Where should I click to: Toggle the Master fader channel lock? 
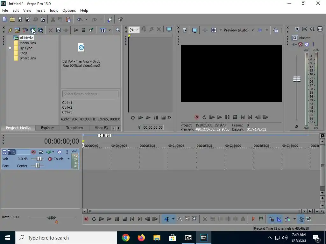[297, 127]
